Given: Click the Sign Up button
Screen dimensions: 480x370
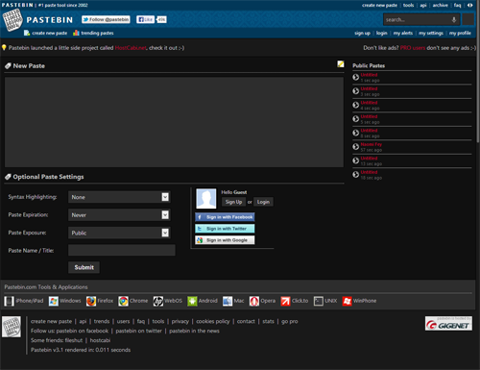Looking at the screenshot, I should click(233, 202).
